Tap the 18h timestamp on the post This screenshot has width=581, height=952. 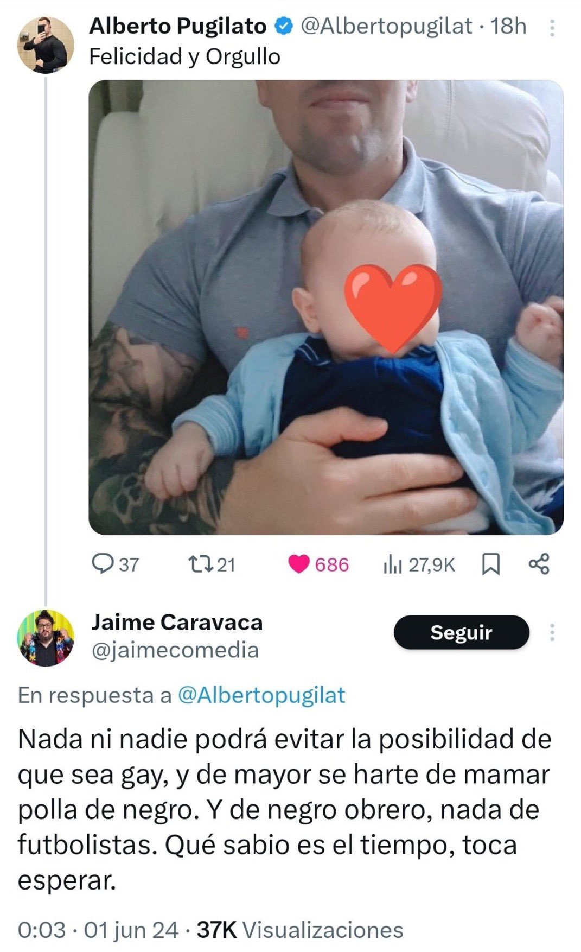coord(508,26)
